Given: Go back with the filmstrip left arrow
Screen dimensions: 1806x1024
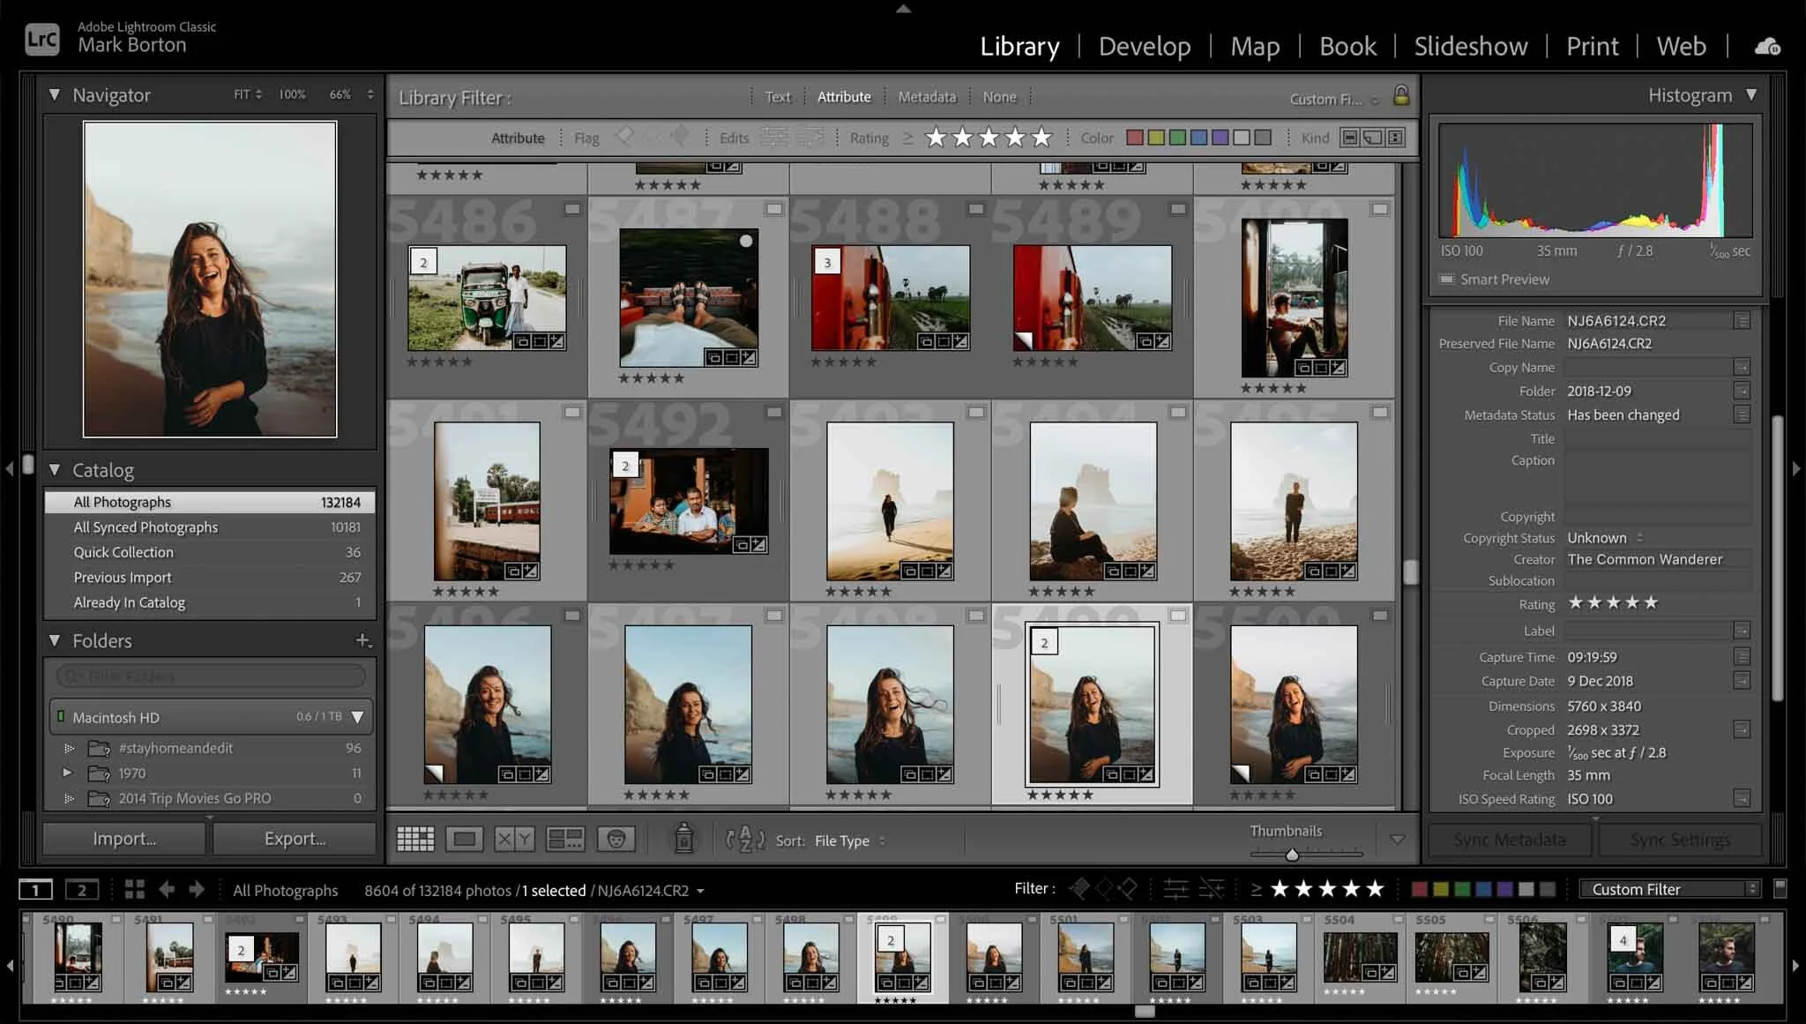Looking at the screenshot, I should (x=167, y=889).
